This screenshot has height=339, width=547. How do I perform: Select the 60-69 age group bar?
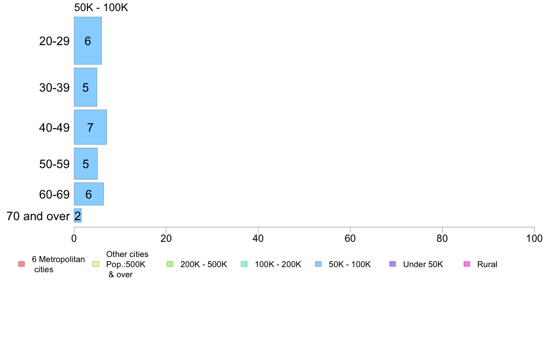click(89, 194)
